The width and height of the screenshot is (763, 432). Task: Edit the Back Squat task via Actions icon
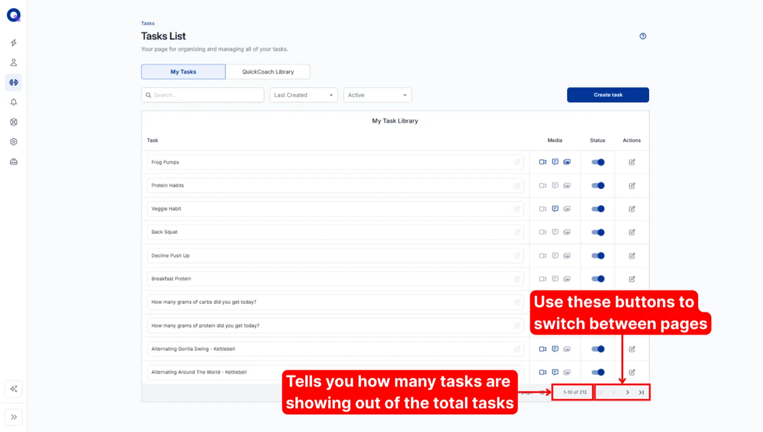[632, 232]
